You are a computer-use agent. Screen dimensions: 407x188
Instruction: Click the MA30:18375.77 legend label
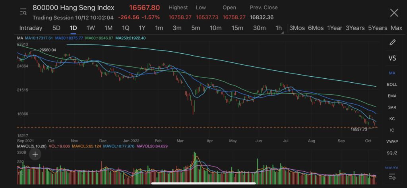[69, 38]
